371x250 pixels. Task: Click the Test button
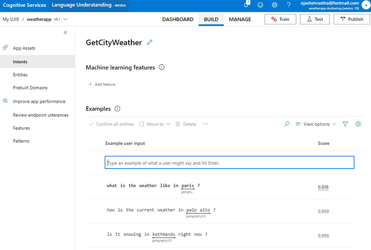coord(315,19)
